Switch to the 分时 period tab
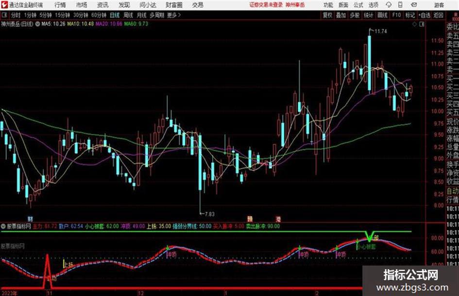 pos(16,15)
